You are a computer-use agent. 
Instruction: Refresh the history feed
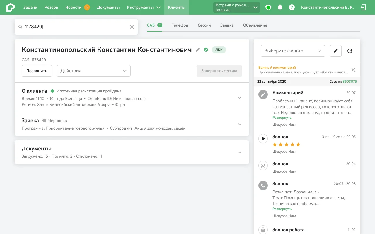(x=350, y=51)
